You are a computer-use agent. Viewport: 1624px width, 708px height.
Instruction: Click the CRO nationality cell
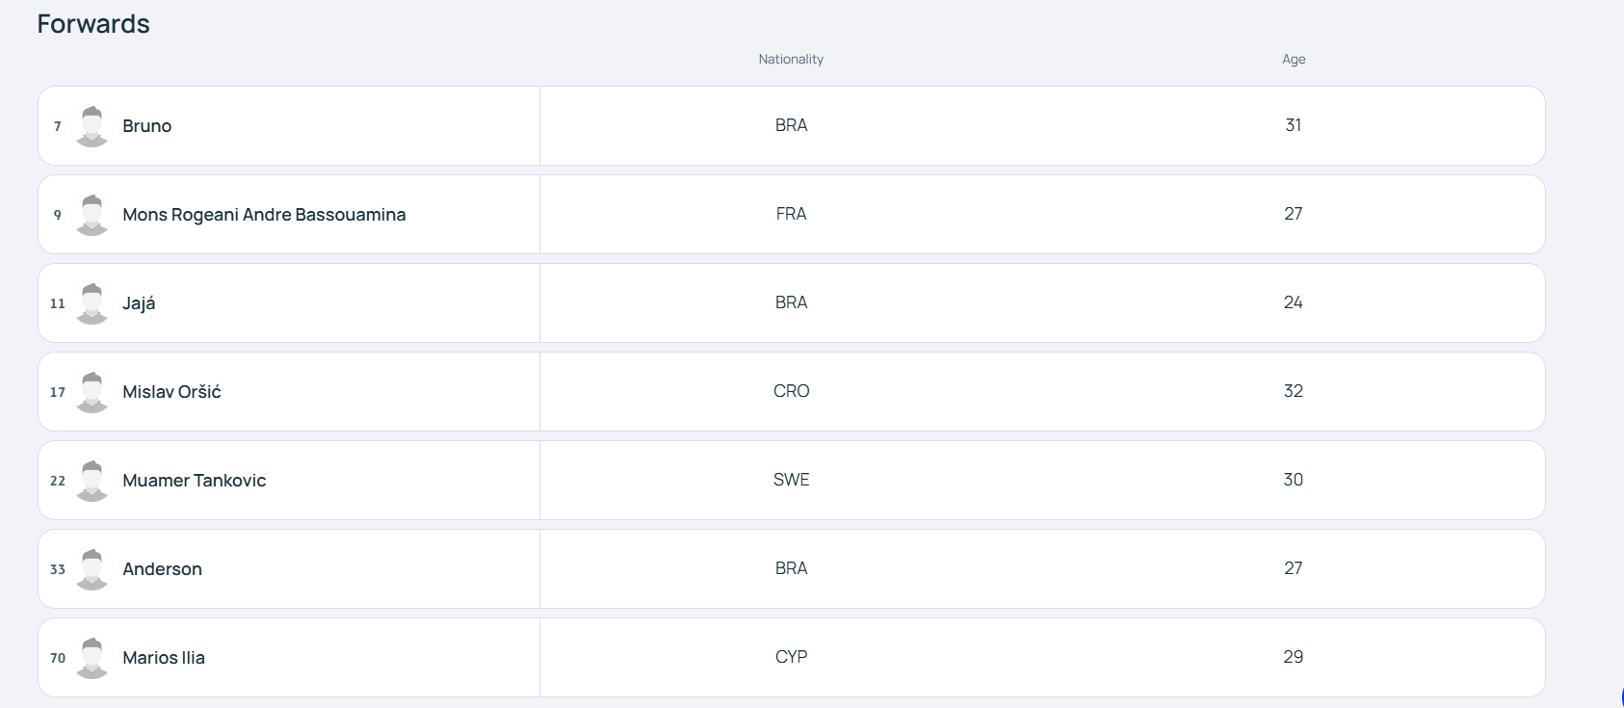(792, 391)
